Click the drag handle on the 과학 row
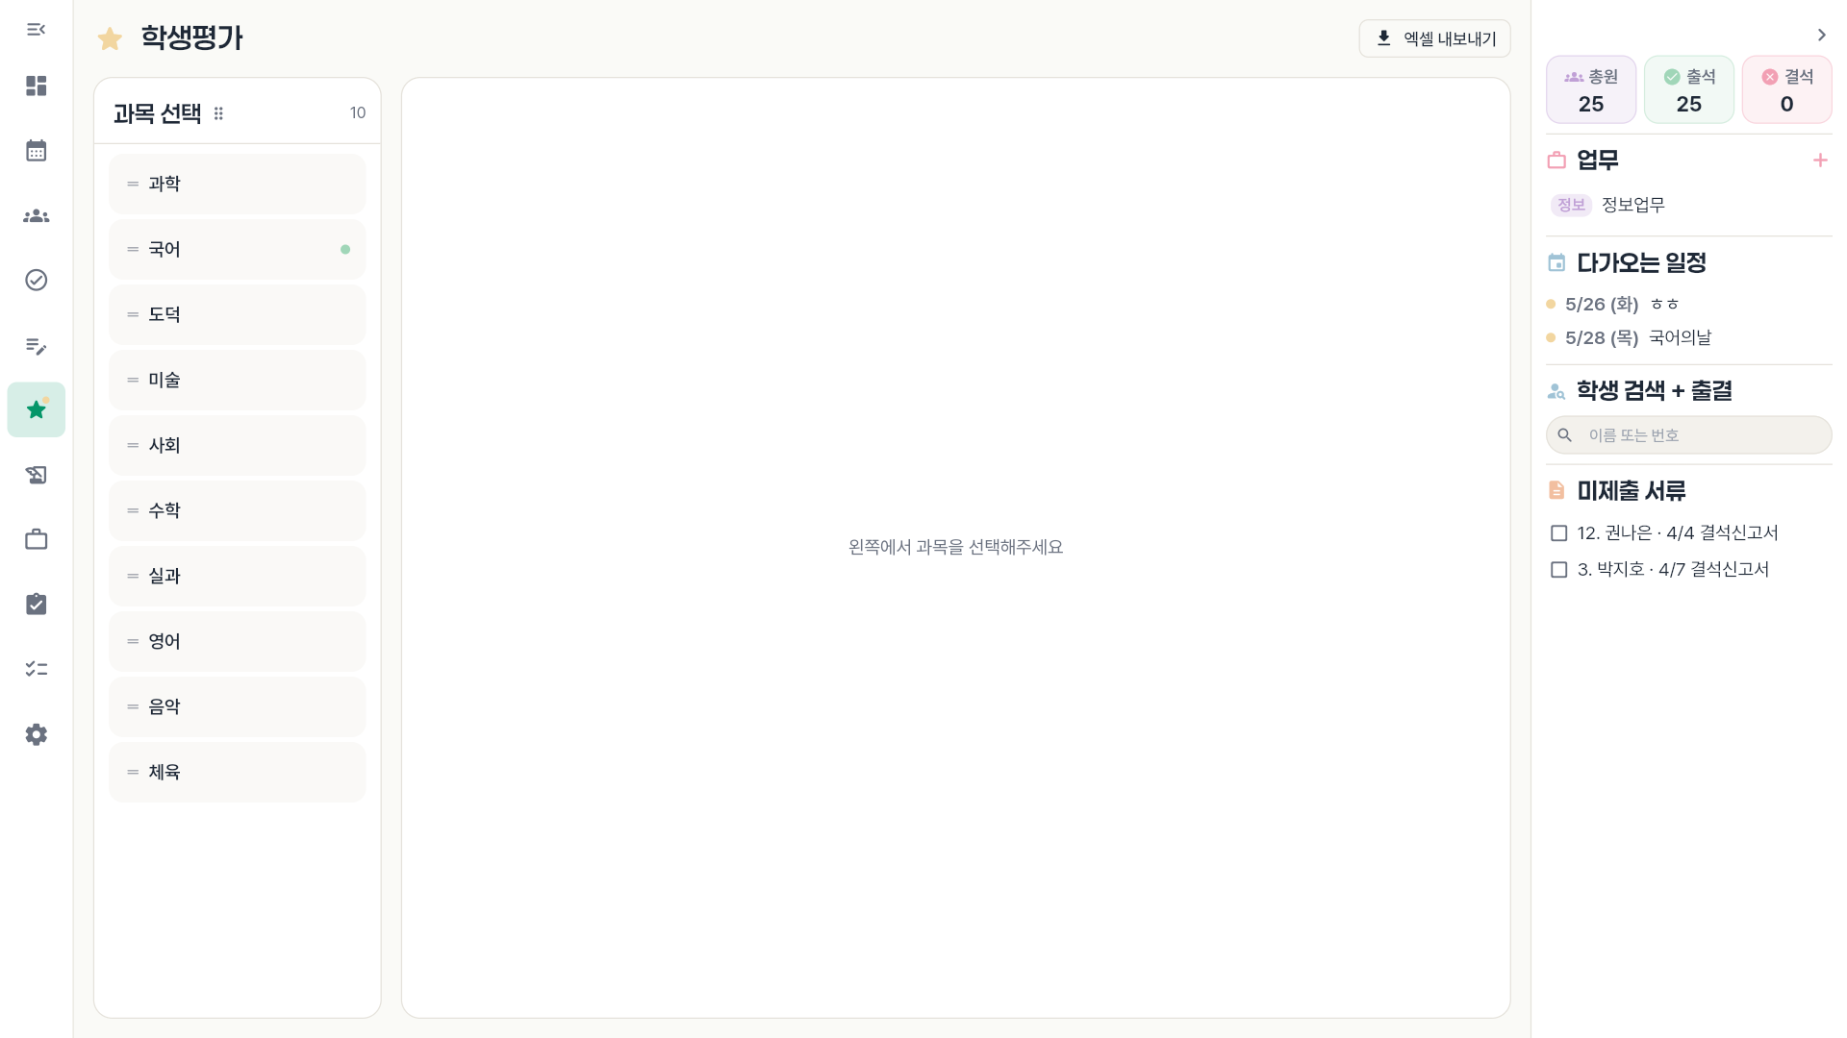This screenshot has height=1038, width=1847. [x=133, y=184]
